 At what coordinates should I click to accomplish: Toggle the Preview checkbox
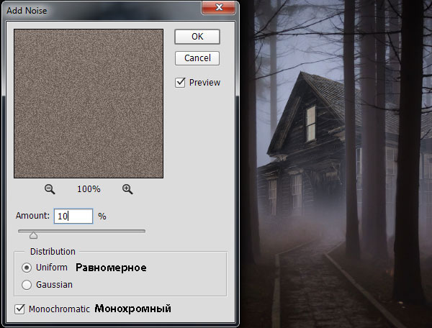pyautogui.click(x=180, y=82)
